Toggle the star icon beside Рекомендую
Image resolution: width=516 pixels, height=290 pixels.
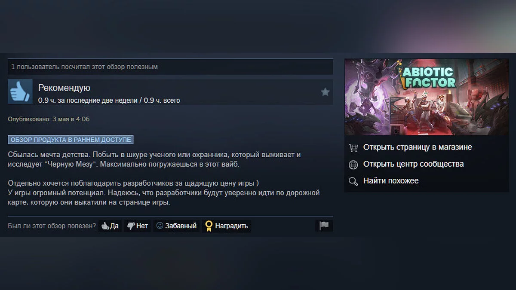[325, 92]
